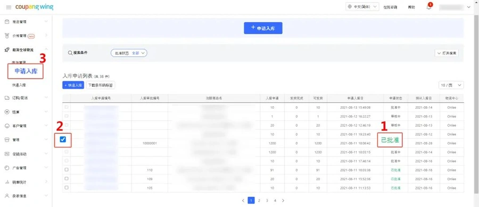The image size is (479, 207).
Task: Click the 申请状态 column header
Action: (x=395, y=99)
